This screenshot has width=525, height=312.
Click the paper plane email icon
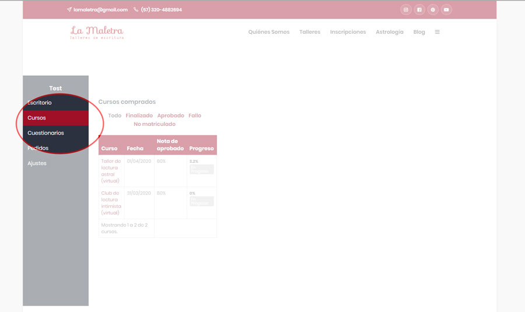69,9
